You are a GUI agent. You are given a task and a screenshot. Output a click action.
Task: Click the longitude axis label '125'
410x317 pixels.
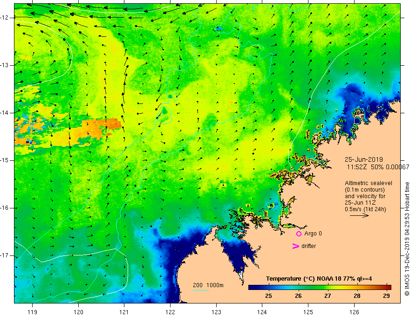click(x=308, y=312)
